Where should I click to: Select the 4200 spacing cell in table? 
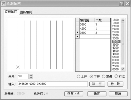[x=87, y=28]
